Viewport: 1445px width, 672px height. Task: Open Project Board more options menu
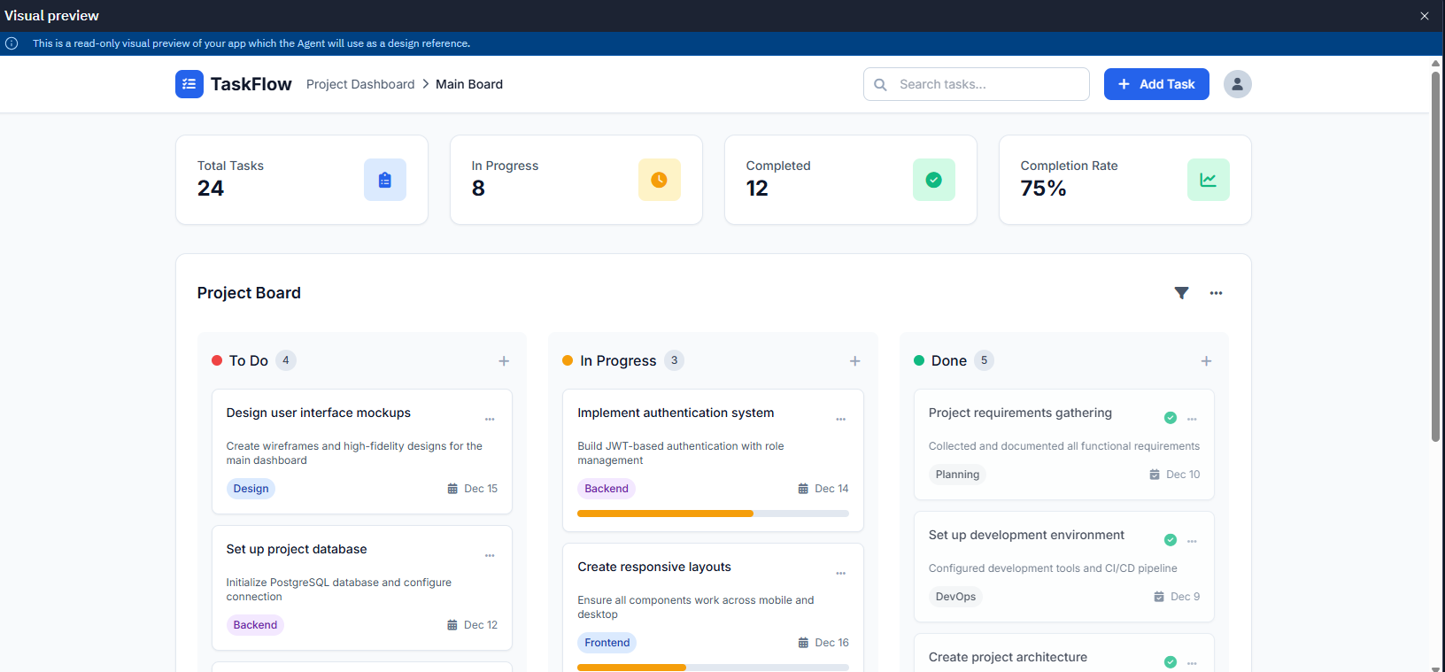pos(1216,293)
